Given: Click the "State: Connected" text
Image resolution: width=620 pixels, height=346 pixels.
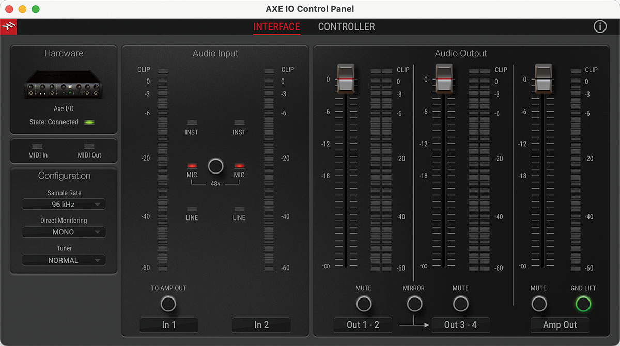Looking at the screenshot, I should [x=54, y=122].
